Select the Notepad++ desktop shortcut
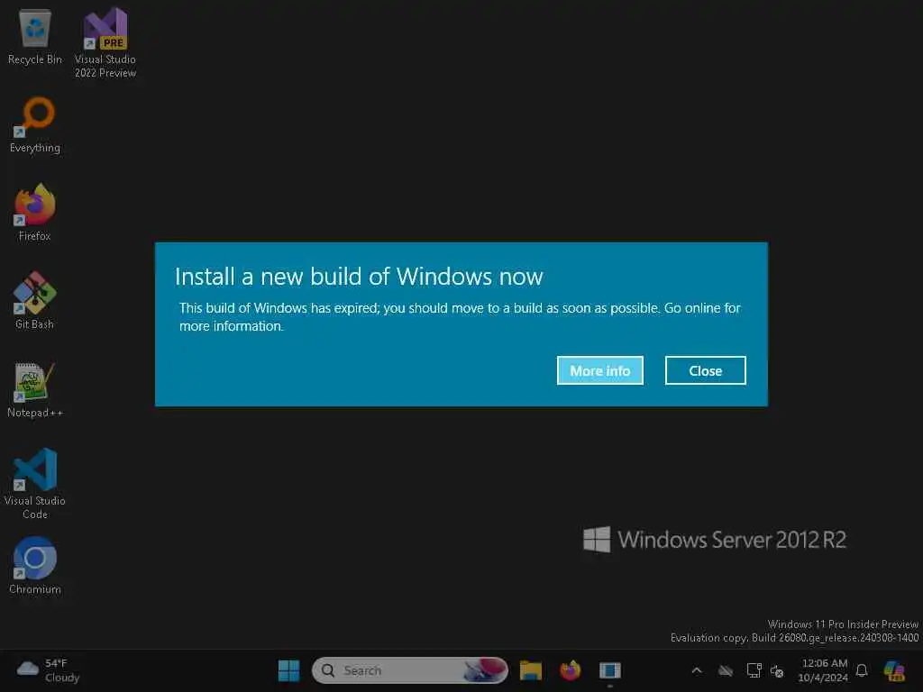 [x=35, y=389]
